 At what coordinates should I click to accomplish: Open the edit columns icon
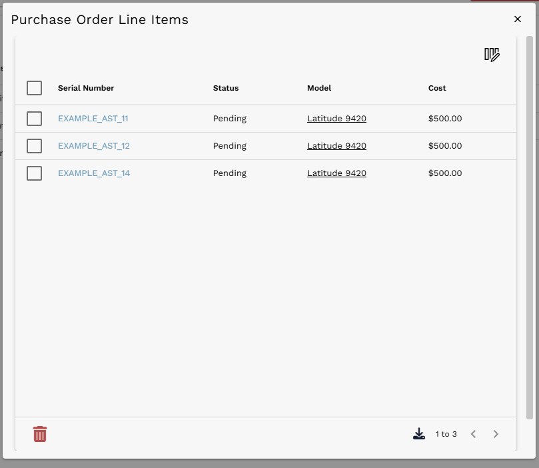click(492, 55)
